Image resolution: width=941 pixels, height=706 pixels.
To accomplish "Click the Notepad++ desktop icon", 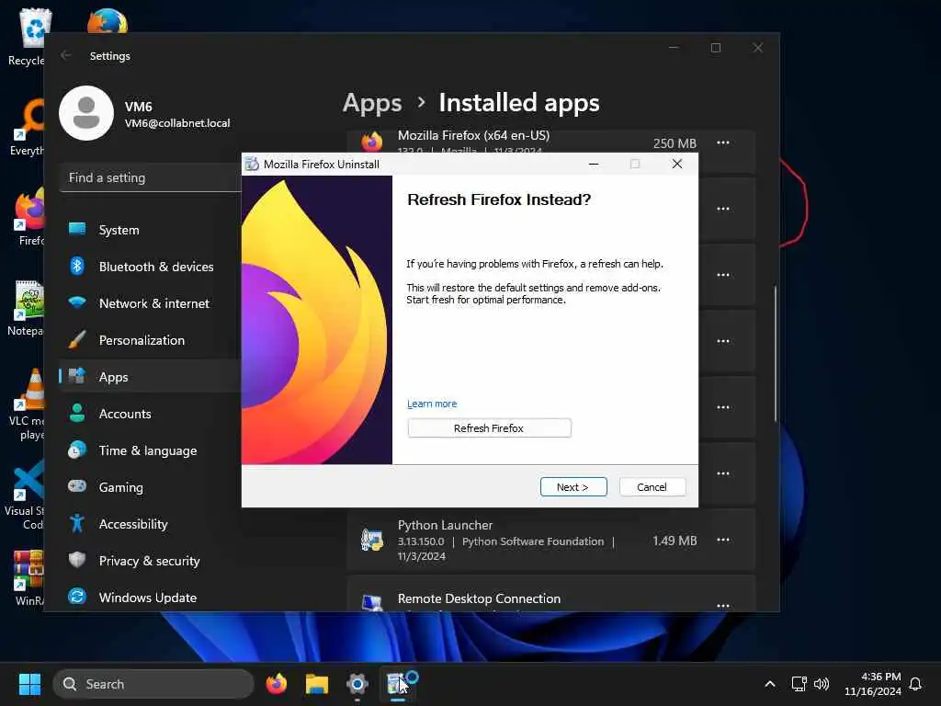I will click(x=28, y=308).
